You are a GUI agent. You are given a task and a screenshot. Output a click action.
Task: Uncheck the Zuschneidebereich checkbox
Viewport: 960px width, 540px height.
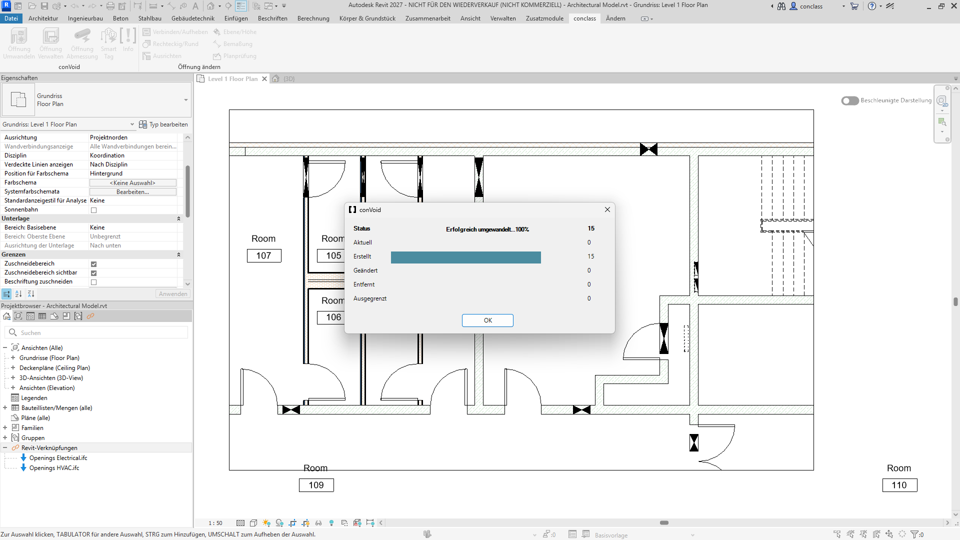tap(93, 264)
